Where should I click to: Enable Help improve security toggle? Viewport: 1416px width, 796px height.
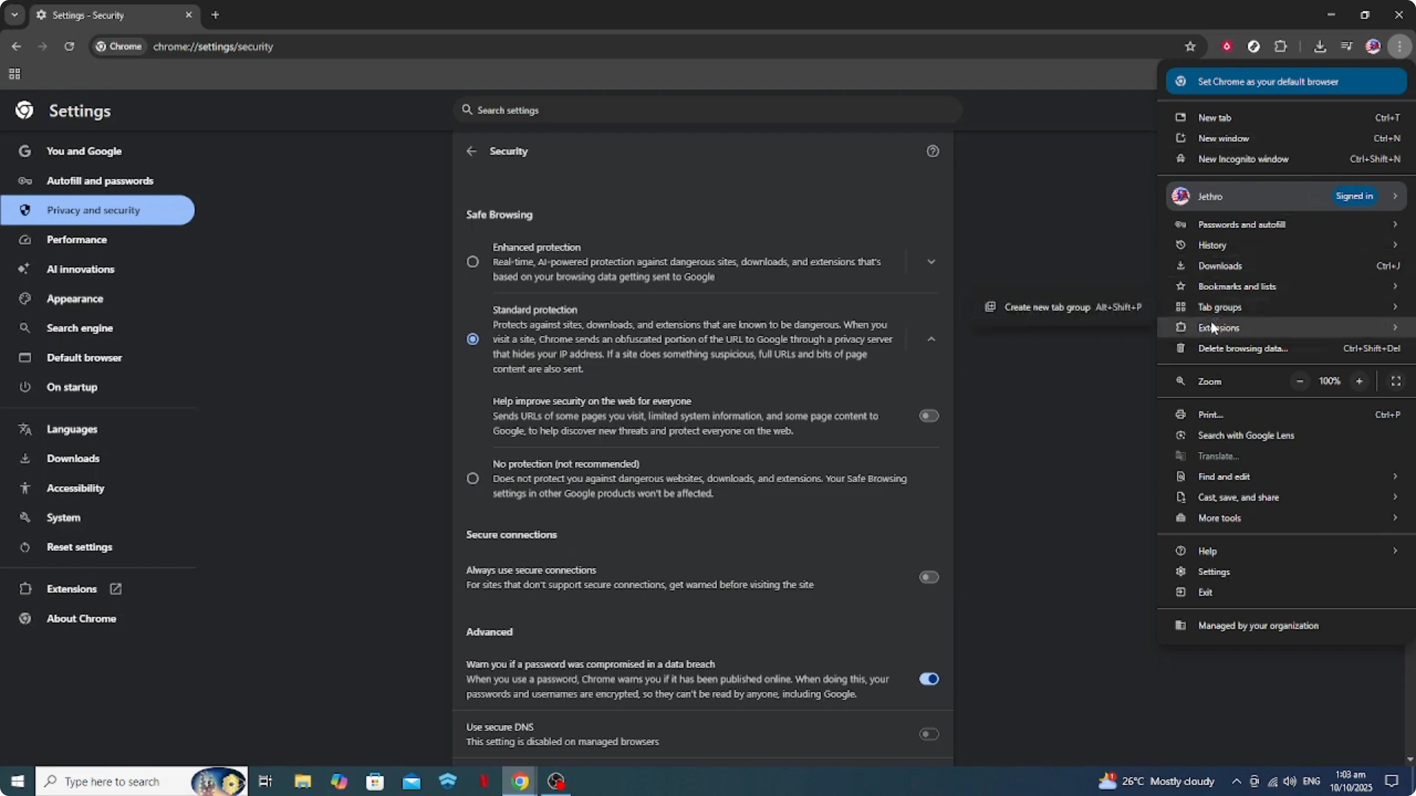click(x=928, y=416)
